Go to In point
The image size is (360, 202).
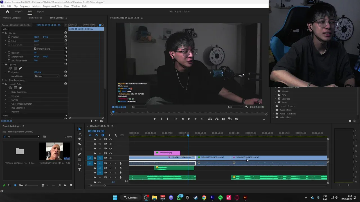(176, 119)
